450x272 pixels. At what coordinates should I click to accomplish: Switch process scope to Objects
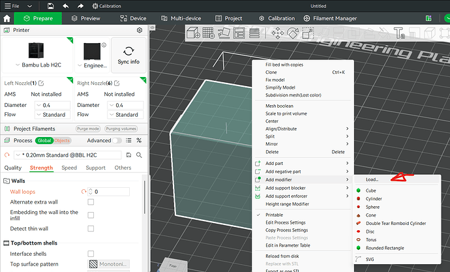pos(62,141)
